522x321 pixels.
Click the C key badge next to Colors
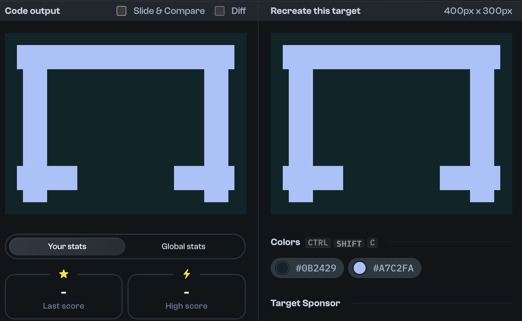click(372, 243)
